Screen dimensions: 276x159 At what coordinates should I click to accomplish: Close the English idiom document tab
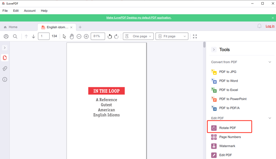(71, 27)
